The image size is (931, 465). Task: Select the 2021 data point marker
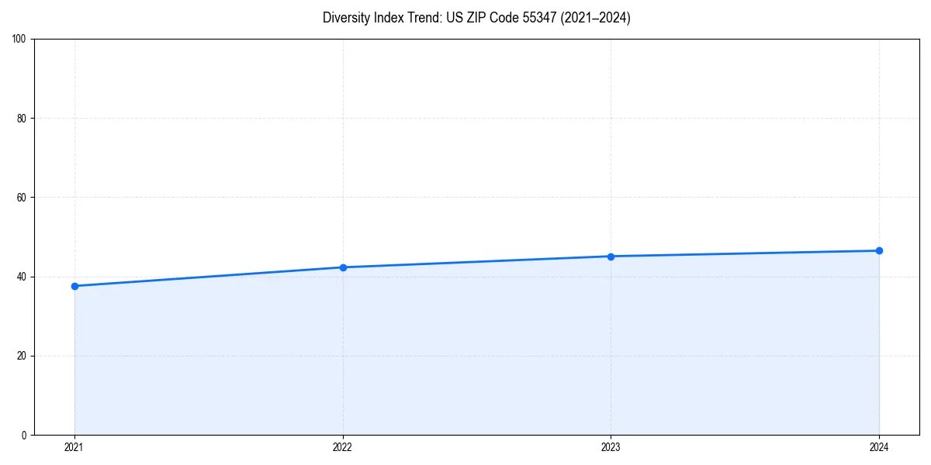coord(74,286)
